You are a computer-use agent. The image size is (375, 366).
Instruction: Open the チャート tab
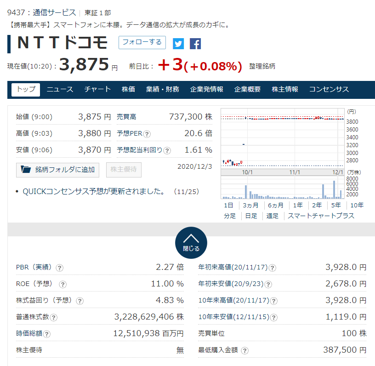97,90
